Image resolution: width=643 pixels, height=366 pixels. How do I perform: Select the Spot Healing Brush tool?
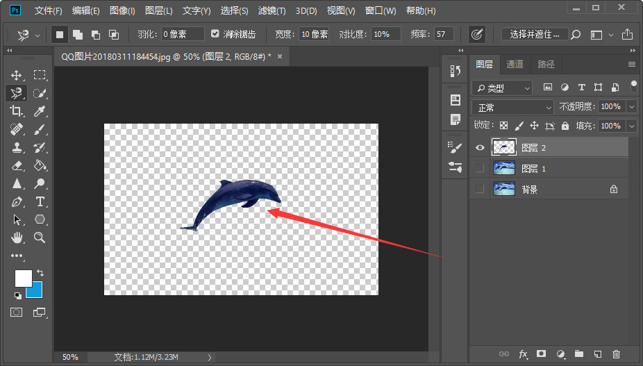pos(17,129)
